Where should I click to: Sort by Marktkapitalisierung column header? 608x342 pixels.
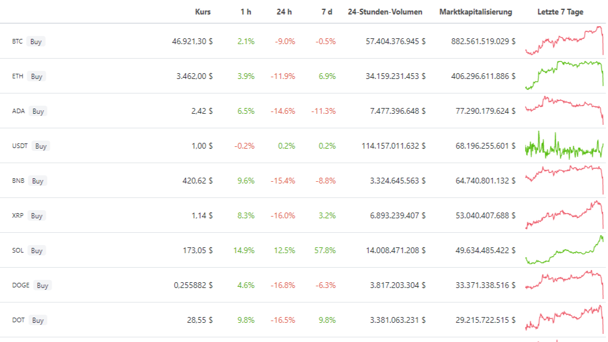pos(476,12)
